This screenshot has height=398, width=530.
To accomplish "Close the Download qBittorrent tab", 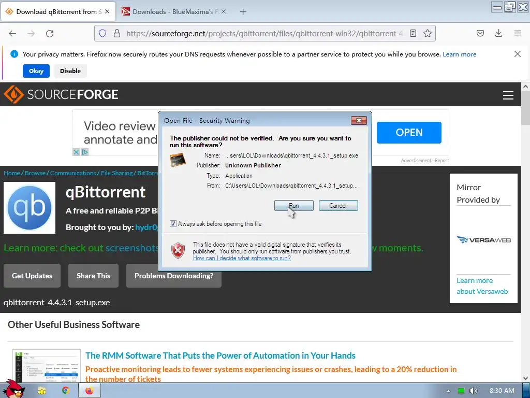I will click(107, 11).
